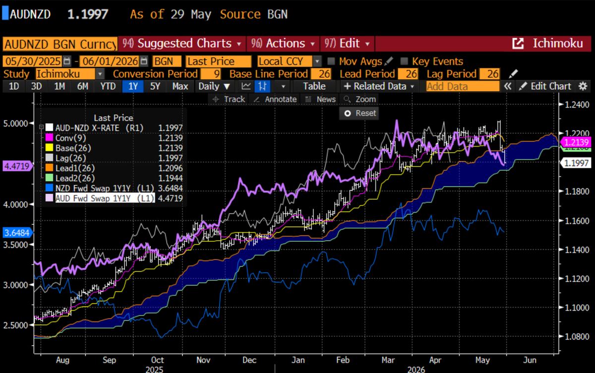This screenshot has height=373, width=595.
Task: Select the 6M time range tab
Action: point(82,86)
